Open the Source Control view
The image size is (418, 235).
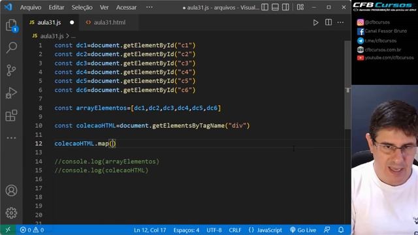click(11, 70)
